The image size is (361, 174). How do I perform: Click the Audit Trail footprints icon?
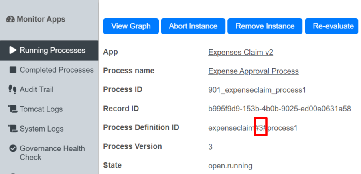pyautogui.click(x=12, y=89)
